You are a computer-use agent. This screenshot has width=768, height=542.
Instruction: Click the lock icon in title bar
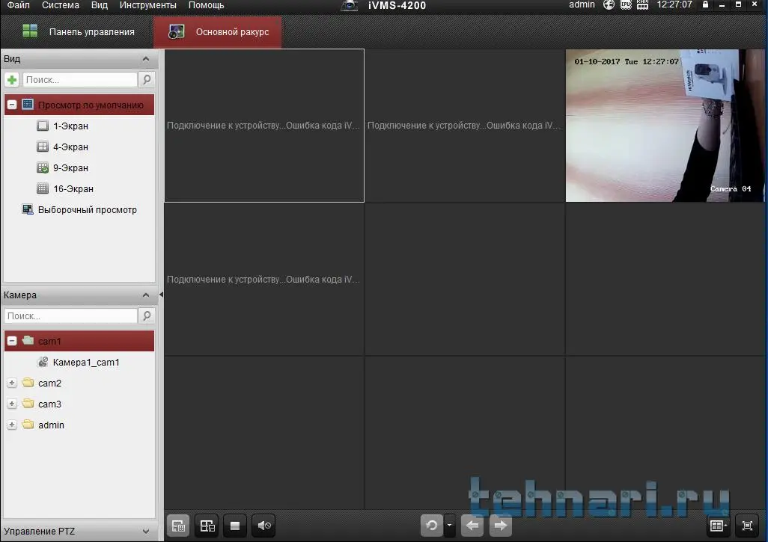coord(705,5)
